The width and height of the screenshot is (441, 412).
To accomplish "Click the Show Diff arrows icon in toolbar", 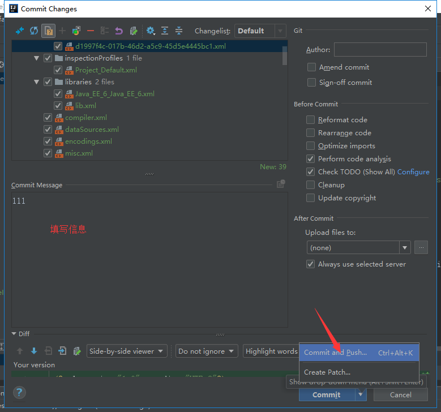I will [19, 31].
